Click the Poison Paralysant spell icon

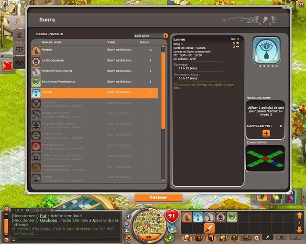36,71
